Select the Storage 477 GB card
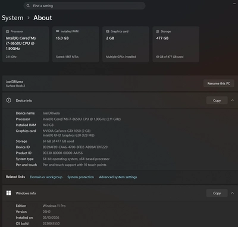Viewport: 238px width, 227px height. [x=176, y=44]
